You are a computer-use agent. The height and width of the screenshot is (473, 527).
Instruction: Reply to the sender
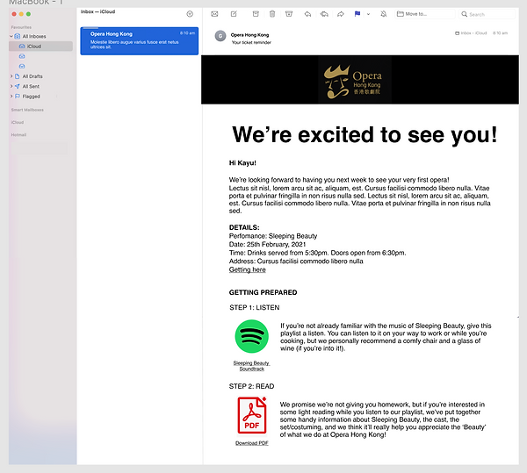[x=307, y=14]
